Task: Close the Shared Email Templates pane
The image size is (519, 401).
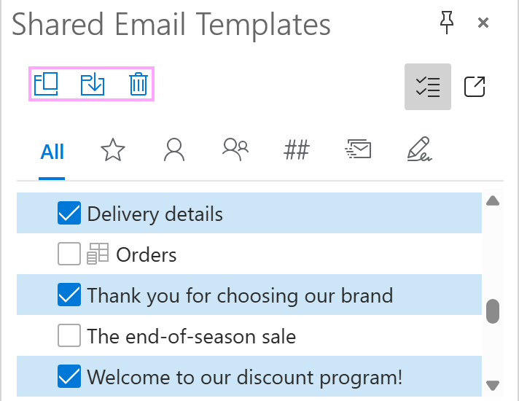Action: tap(483, 23)
